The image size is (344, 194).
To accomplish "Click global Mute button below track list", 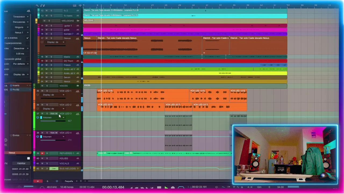I will (x=38, y=181).
